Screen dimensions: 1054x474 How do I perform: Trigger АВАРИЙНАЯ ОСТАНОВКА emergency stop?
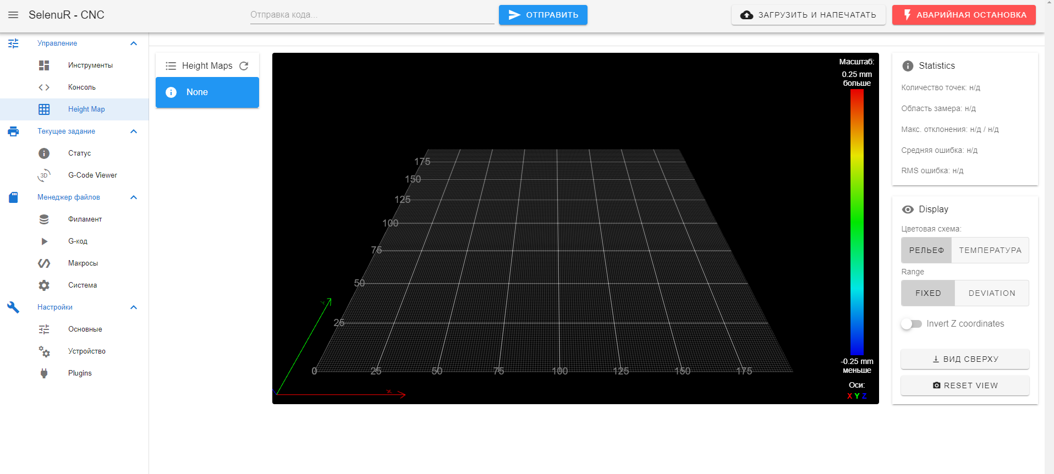tap(964, 15)
